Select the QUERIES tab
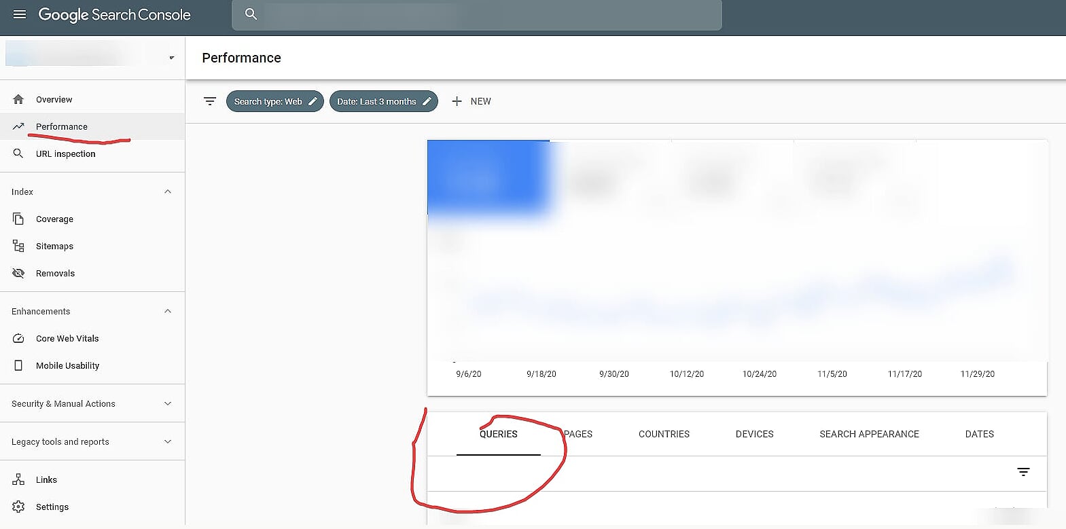 click(x=499, y=434)
